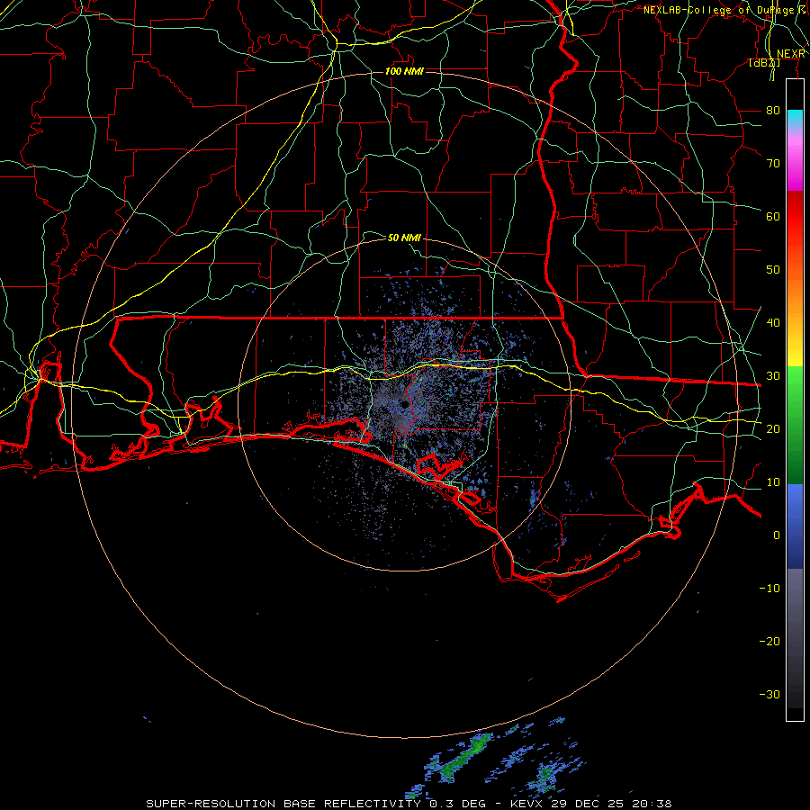Click the 100 NMI range ring label
The height and width of the screenshot is (810, 810).
click(x=404, y=71)
